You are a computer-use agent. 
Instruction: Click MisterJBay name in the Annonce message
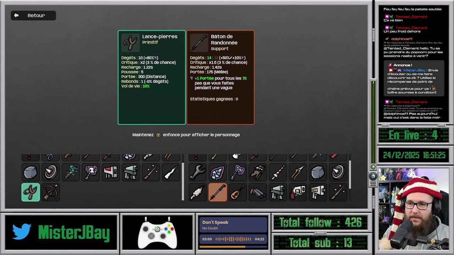pyautogui.click(x=414, y=70)
